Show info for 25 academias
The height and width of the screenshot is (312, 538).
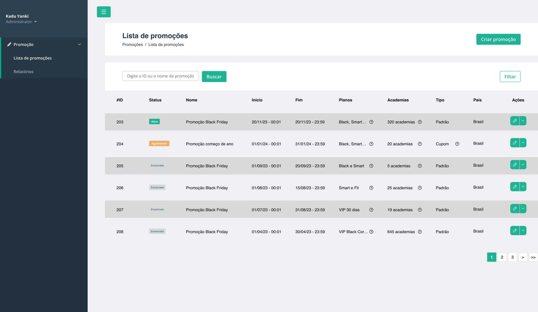coord(420,188)
